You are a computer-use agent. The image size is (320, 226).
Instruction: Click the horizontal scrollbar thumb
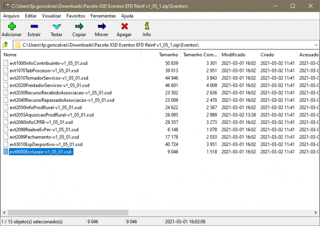tap(68, 212)
